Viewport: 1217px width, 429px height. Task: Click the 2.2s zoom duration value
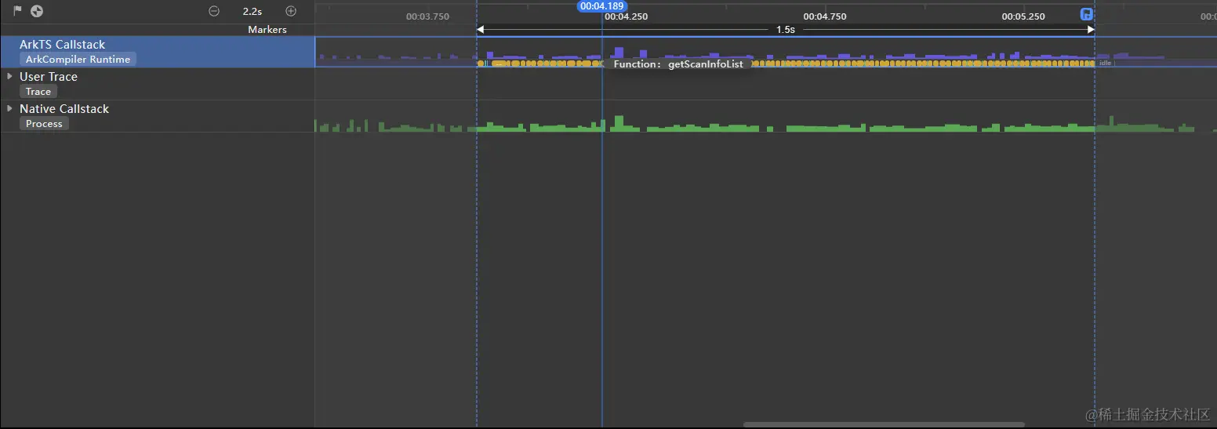pos(252,12)
